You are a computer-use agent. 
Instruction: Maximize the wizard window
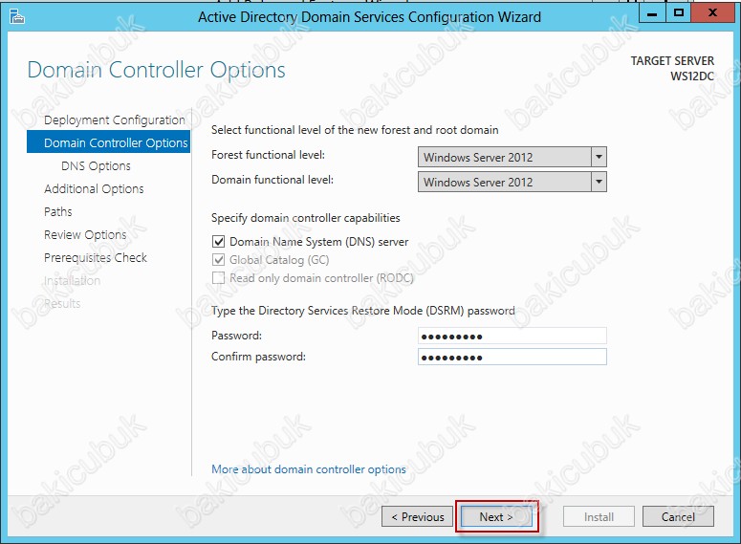tap(679, 13)
